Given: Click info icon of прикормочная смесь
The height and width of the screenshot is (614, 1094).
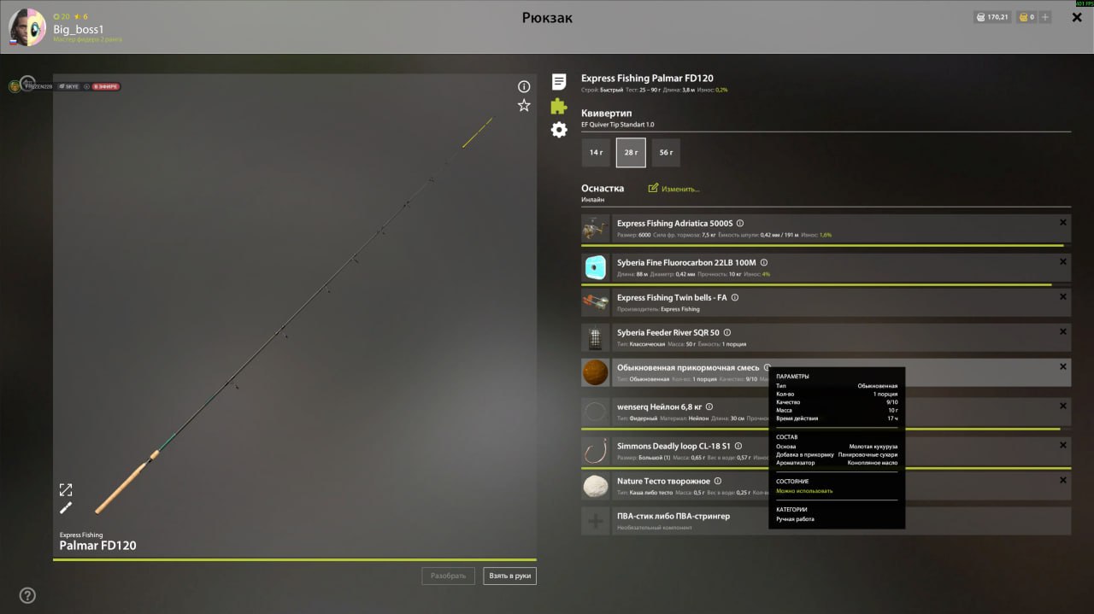Looking at the screenshot, I should 767,367.
